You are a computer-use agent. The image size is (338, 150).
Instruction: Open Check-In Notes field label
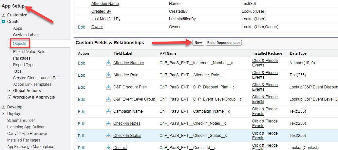click(x=127, y=123)
